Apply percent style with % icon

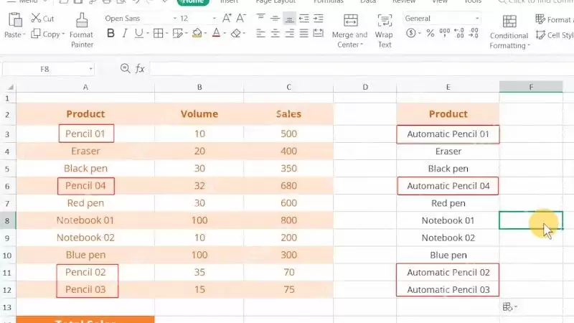430,33
